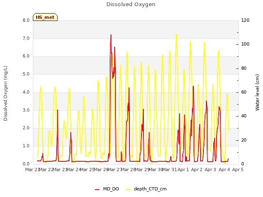The image size is (263, 197).
Task: Click the 2.0 left axis tick label
Action: click(26, 128)
